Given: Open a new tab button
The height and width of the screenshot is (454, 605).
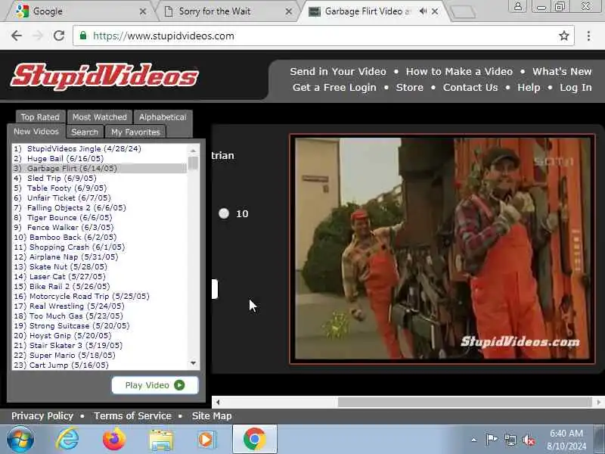Looking at the screenshot, I should coord(463,11).
